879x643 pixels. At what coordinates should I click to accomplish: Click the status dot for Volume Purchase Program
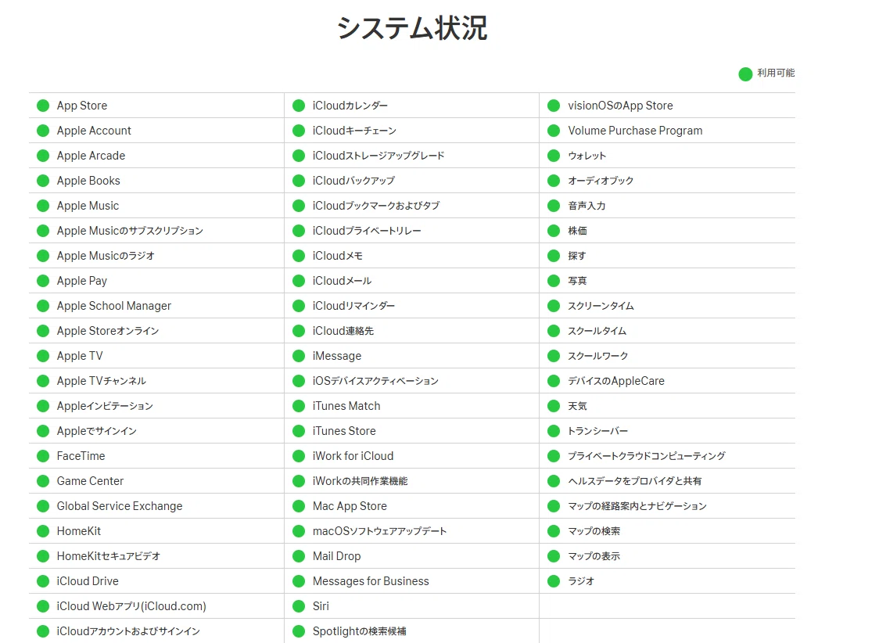coord(554,131)
